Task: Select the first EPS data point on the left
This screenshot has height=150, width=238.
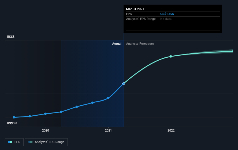Action: (14, 117)
